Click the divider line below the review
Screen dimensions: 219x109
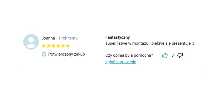pyautogui.click(x=110, y=72)
